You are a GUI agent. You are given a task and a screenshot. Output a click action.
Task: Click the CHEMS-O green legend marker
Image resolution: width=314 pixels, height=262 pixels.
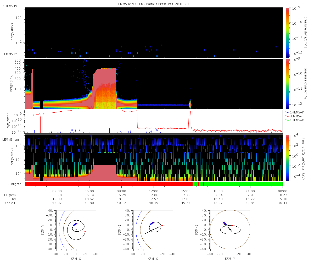(287, 120)
